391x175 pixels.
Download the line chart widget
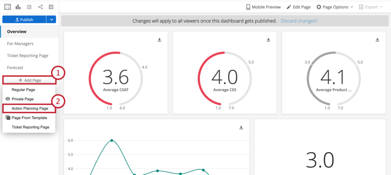(241, 127)
